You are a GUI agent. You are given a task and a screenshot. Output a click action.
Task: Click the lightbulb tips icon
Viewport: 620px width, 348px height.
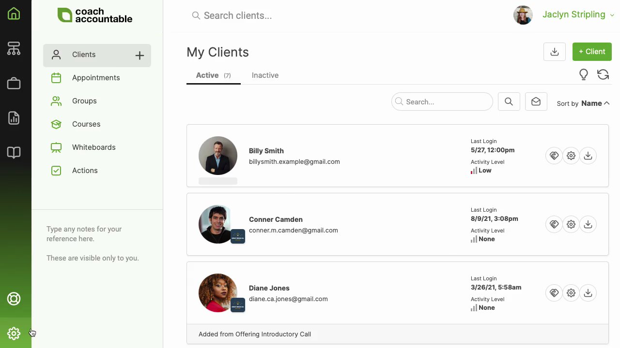[x=584, y=74]
